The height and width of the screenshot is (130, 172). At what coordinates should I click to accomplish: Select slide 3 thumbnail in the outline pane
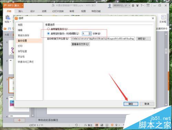tap(11, 85)
